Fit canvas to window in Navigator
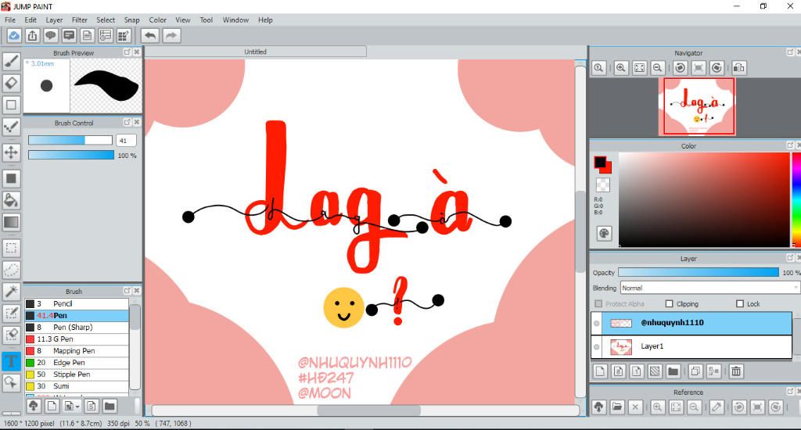 (639, 67)
